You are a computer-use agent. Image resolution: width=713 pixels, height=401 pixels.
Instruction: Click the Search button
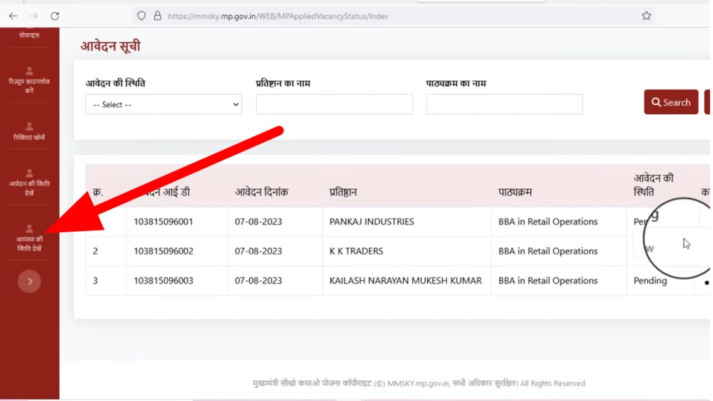(x=671, y=102)
